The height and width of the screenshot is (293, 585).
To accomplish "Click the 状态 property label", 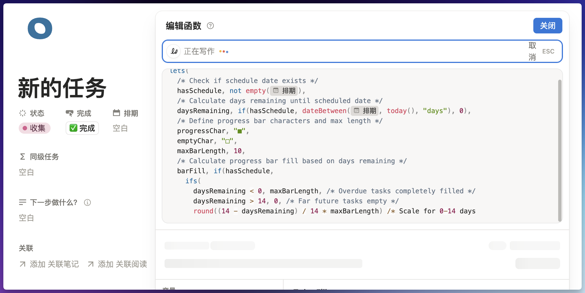I will click(37, 113).
